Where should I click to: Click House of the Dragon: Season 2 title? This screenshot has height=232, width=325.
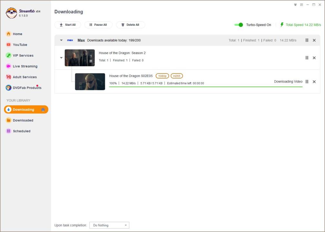122,53
